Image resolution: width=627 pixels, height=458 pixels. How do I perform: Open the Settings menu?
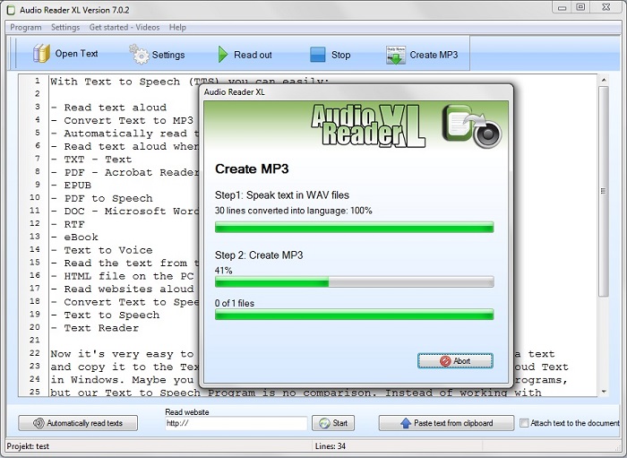(x=65, y=27)
